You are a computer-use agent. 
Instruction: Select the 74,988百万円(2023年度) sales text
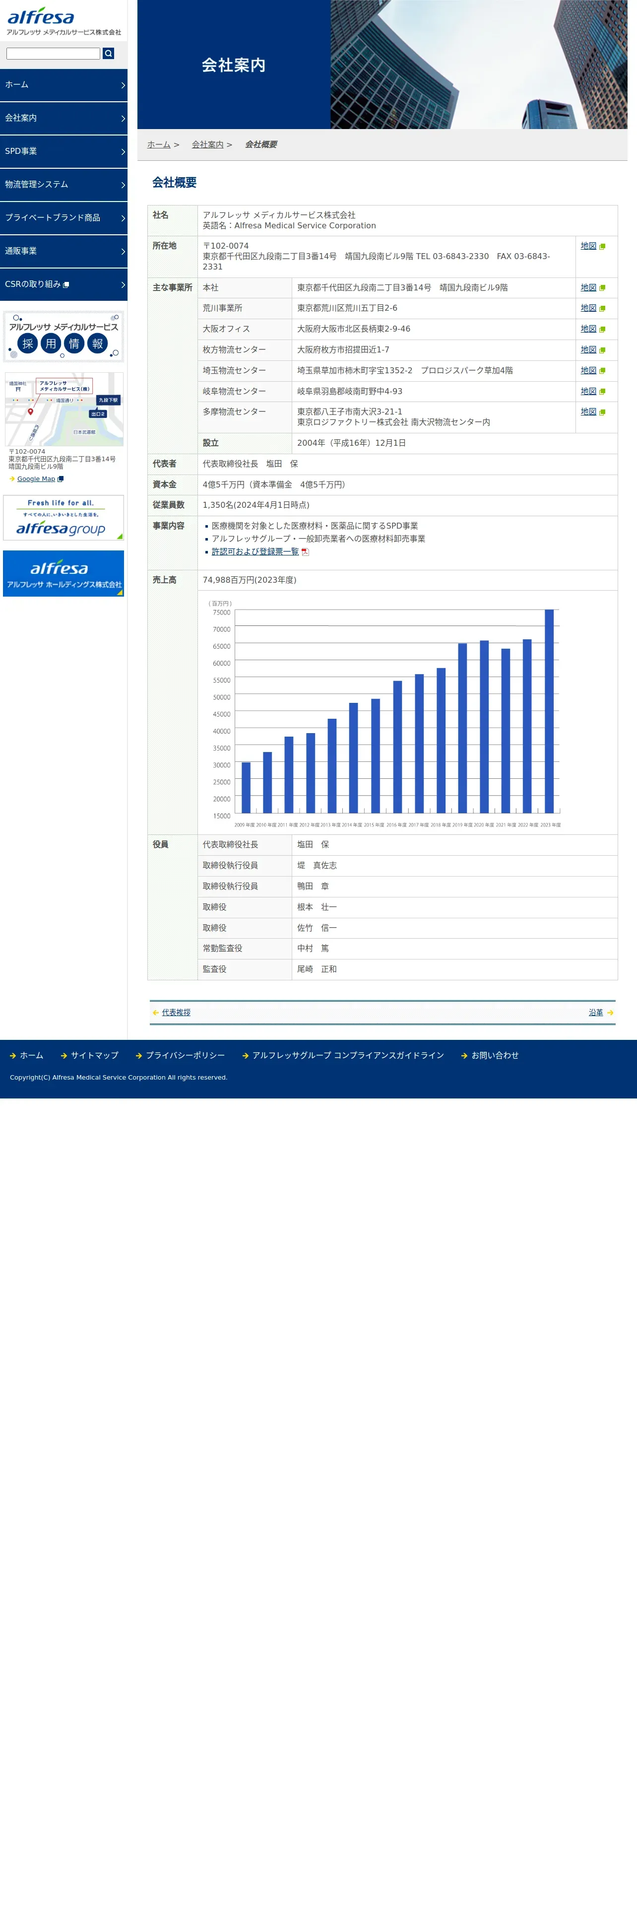(249, 580)
